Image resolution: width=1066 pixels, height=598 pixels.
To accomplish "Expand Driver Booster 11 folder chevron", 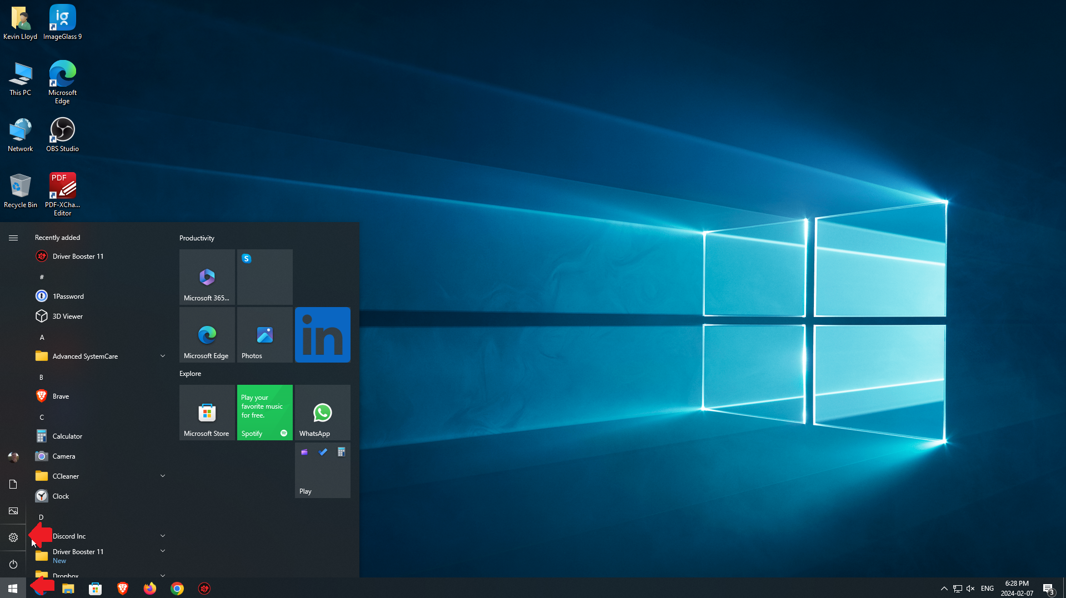I will (x=163, y=551).
